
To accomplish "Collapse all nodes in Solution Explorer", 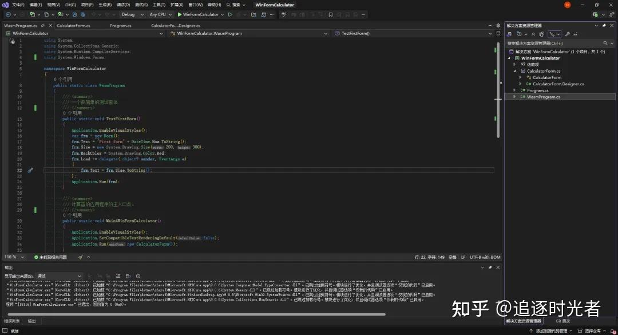I will coord(533,34).
